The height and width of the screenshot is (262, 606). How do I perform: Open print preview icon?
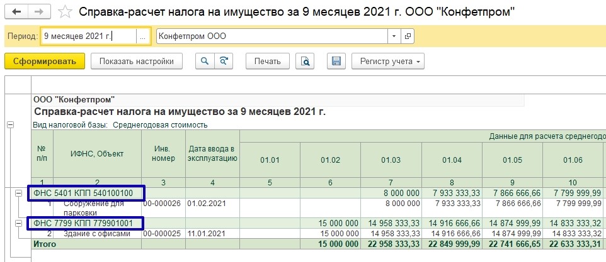click(x=305, y=61)
